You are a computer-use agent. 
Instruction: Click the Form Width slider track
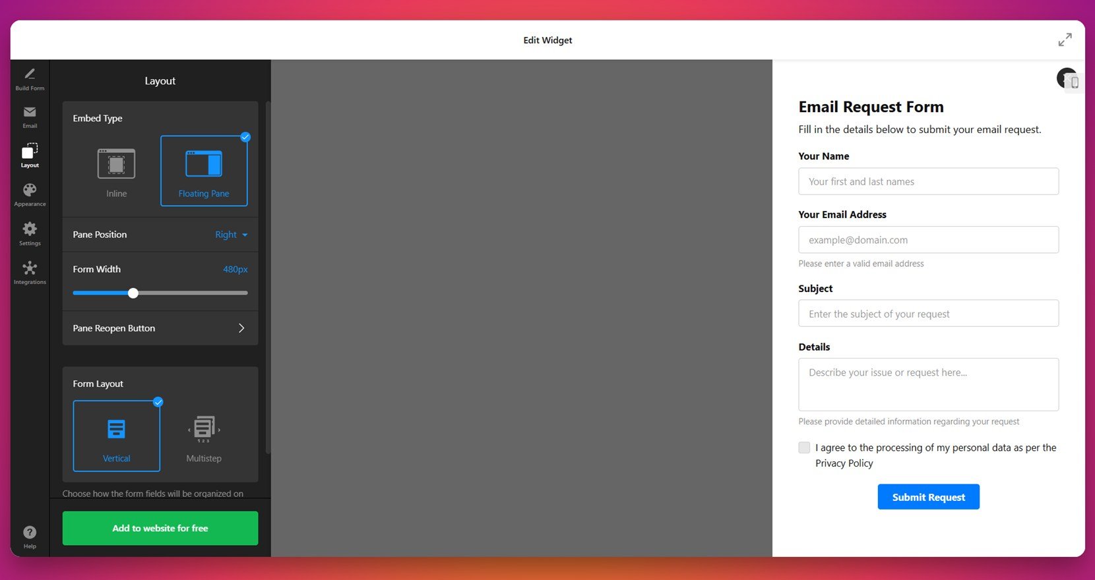pyautogui.click(x=160, y=293)
